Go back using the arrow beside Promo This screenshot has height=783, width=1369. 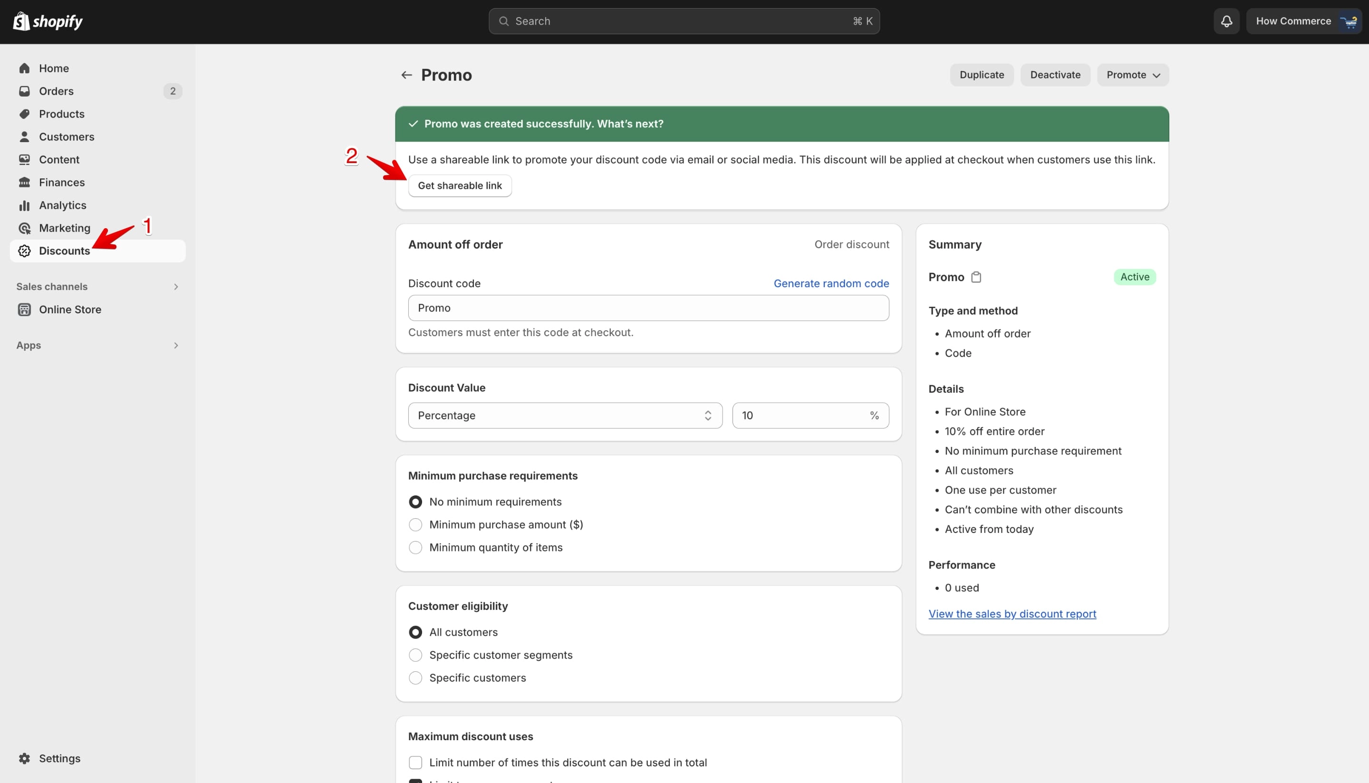tap(406, 75)
